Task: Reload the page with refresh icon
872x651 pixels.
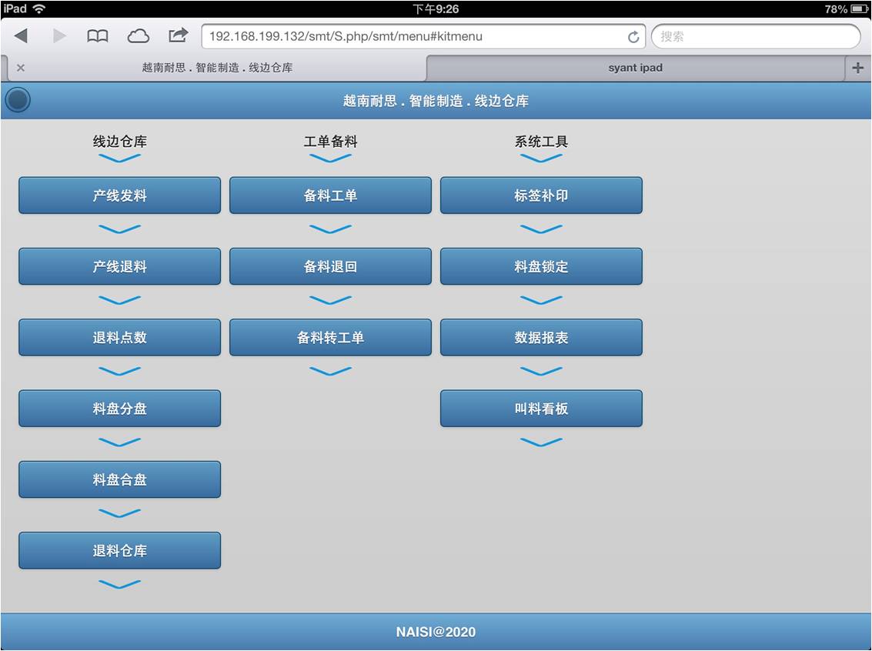Action: [x=633, y=37]
